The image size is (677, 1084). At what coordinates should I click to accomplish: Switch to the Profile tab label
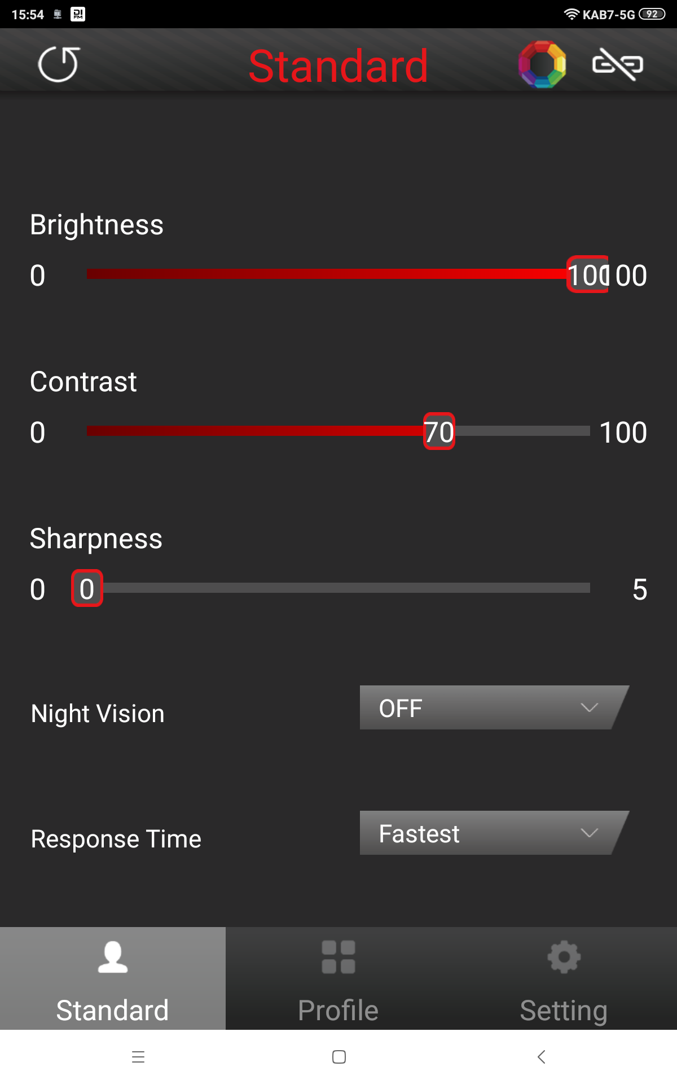338,1010
